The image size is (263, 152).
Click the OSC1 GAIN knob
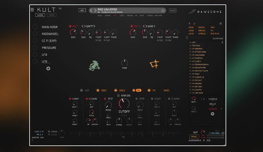point(73,32)
